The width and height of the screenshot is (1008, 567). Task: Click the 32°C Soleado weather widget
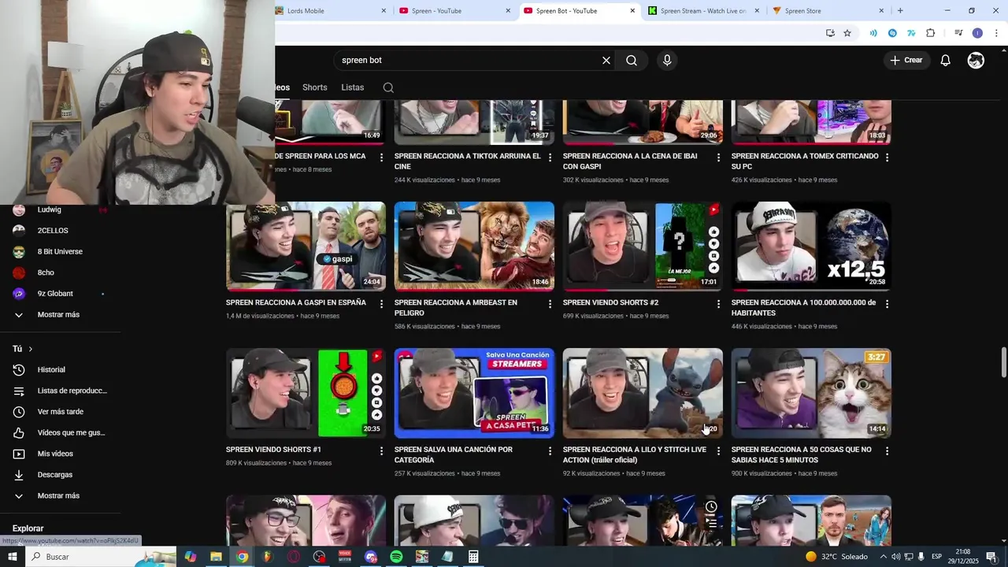[x=836, y=557]
